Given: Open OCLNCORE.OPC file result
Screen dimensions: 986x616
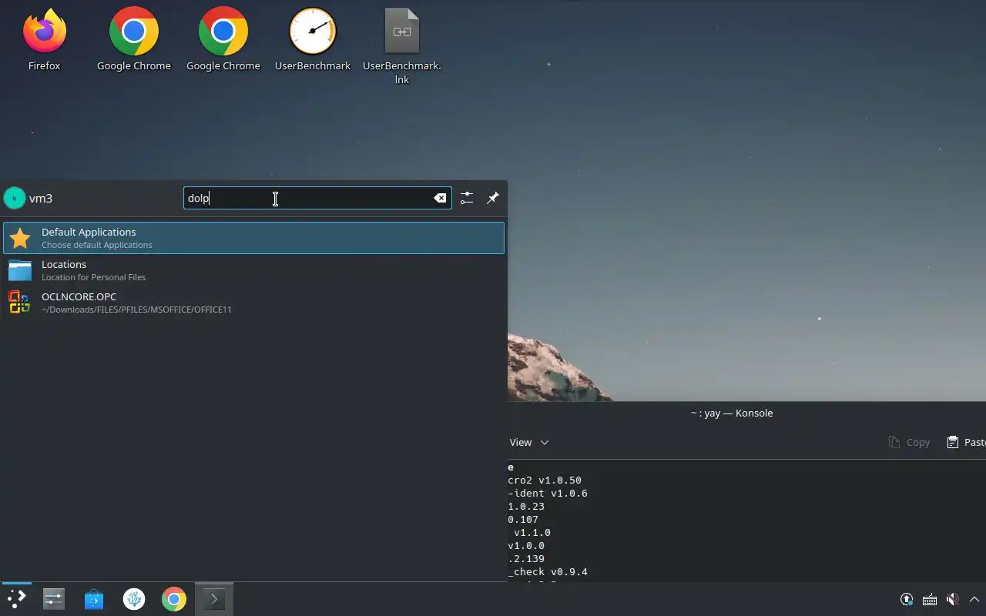Looking at the screenshot, I should [x=253, y=303].
